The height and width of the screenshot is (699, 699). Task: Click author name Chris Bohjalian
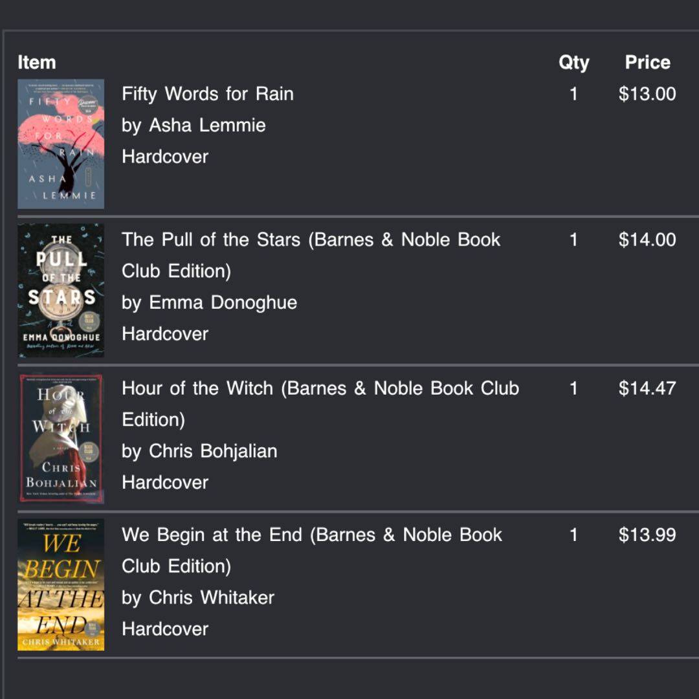[213, 451]
